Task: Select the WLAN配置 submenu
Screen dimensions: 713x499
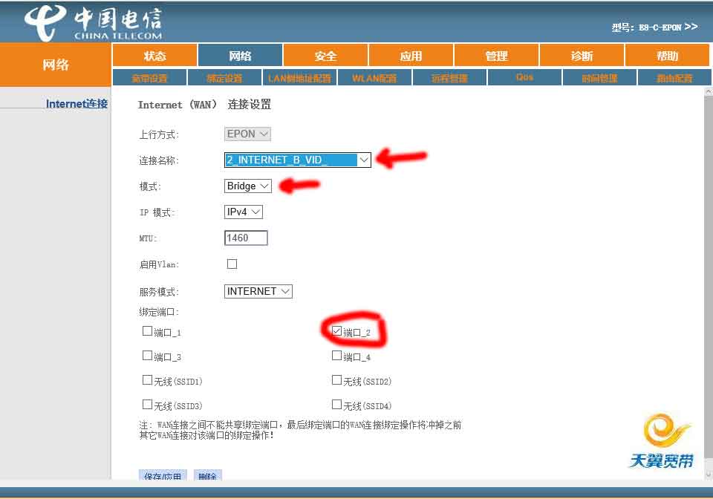Action: click(x=374, y=78)
